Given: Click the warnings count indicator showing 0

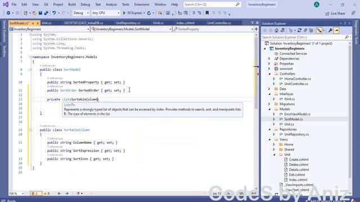Looking at the screenshot, I should [x=47, y=194].
